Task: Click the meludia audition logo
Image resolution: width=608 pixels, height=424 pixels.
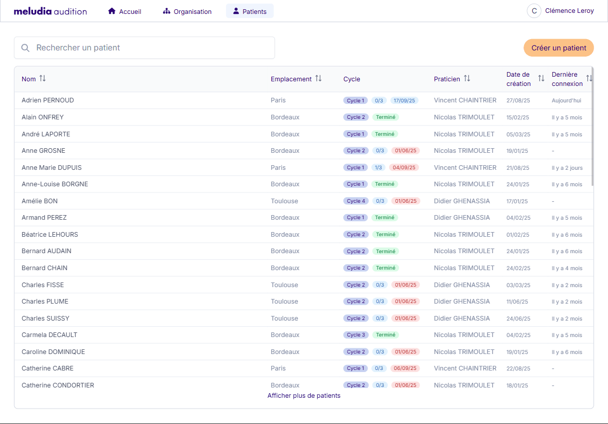Action: click(x=50, y=11)
